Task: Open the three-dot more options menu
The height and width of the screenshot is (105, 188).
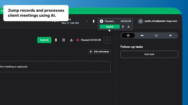Action: (x=107, y=40)
